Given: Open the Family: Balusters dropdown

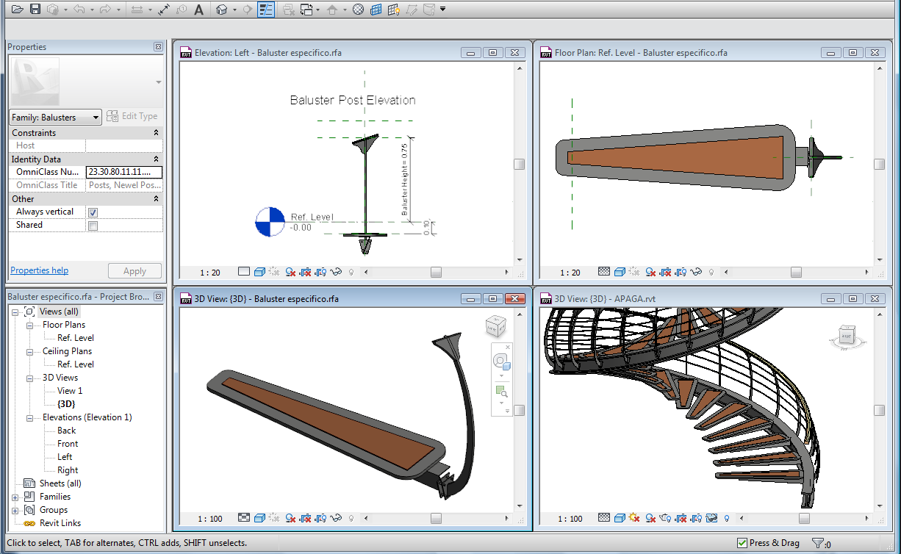Looking at the screenshot, I should [56, 118].
